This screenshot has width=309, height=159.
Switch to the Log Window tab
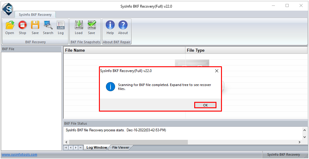click(x=97, y=147)
